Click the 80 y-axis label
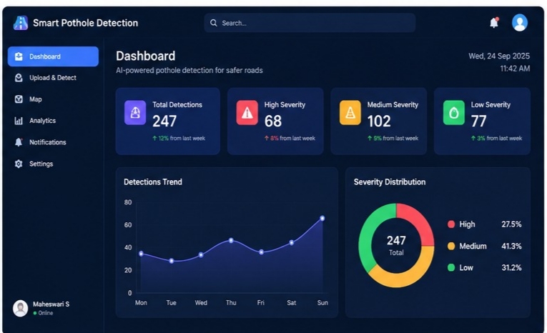This screenshot has height=333, width=547. (x=128, y=202)
